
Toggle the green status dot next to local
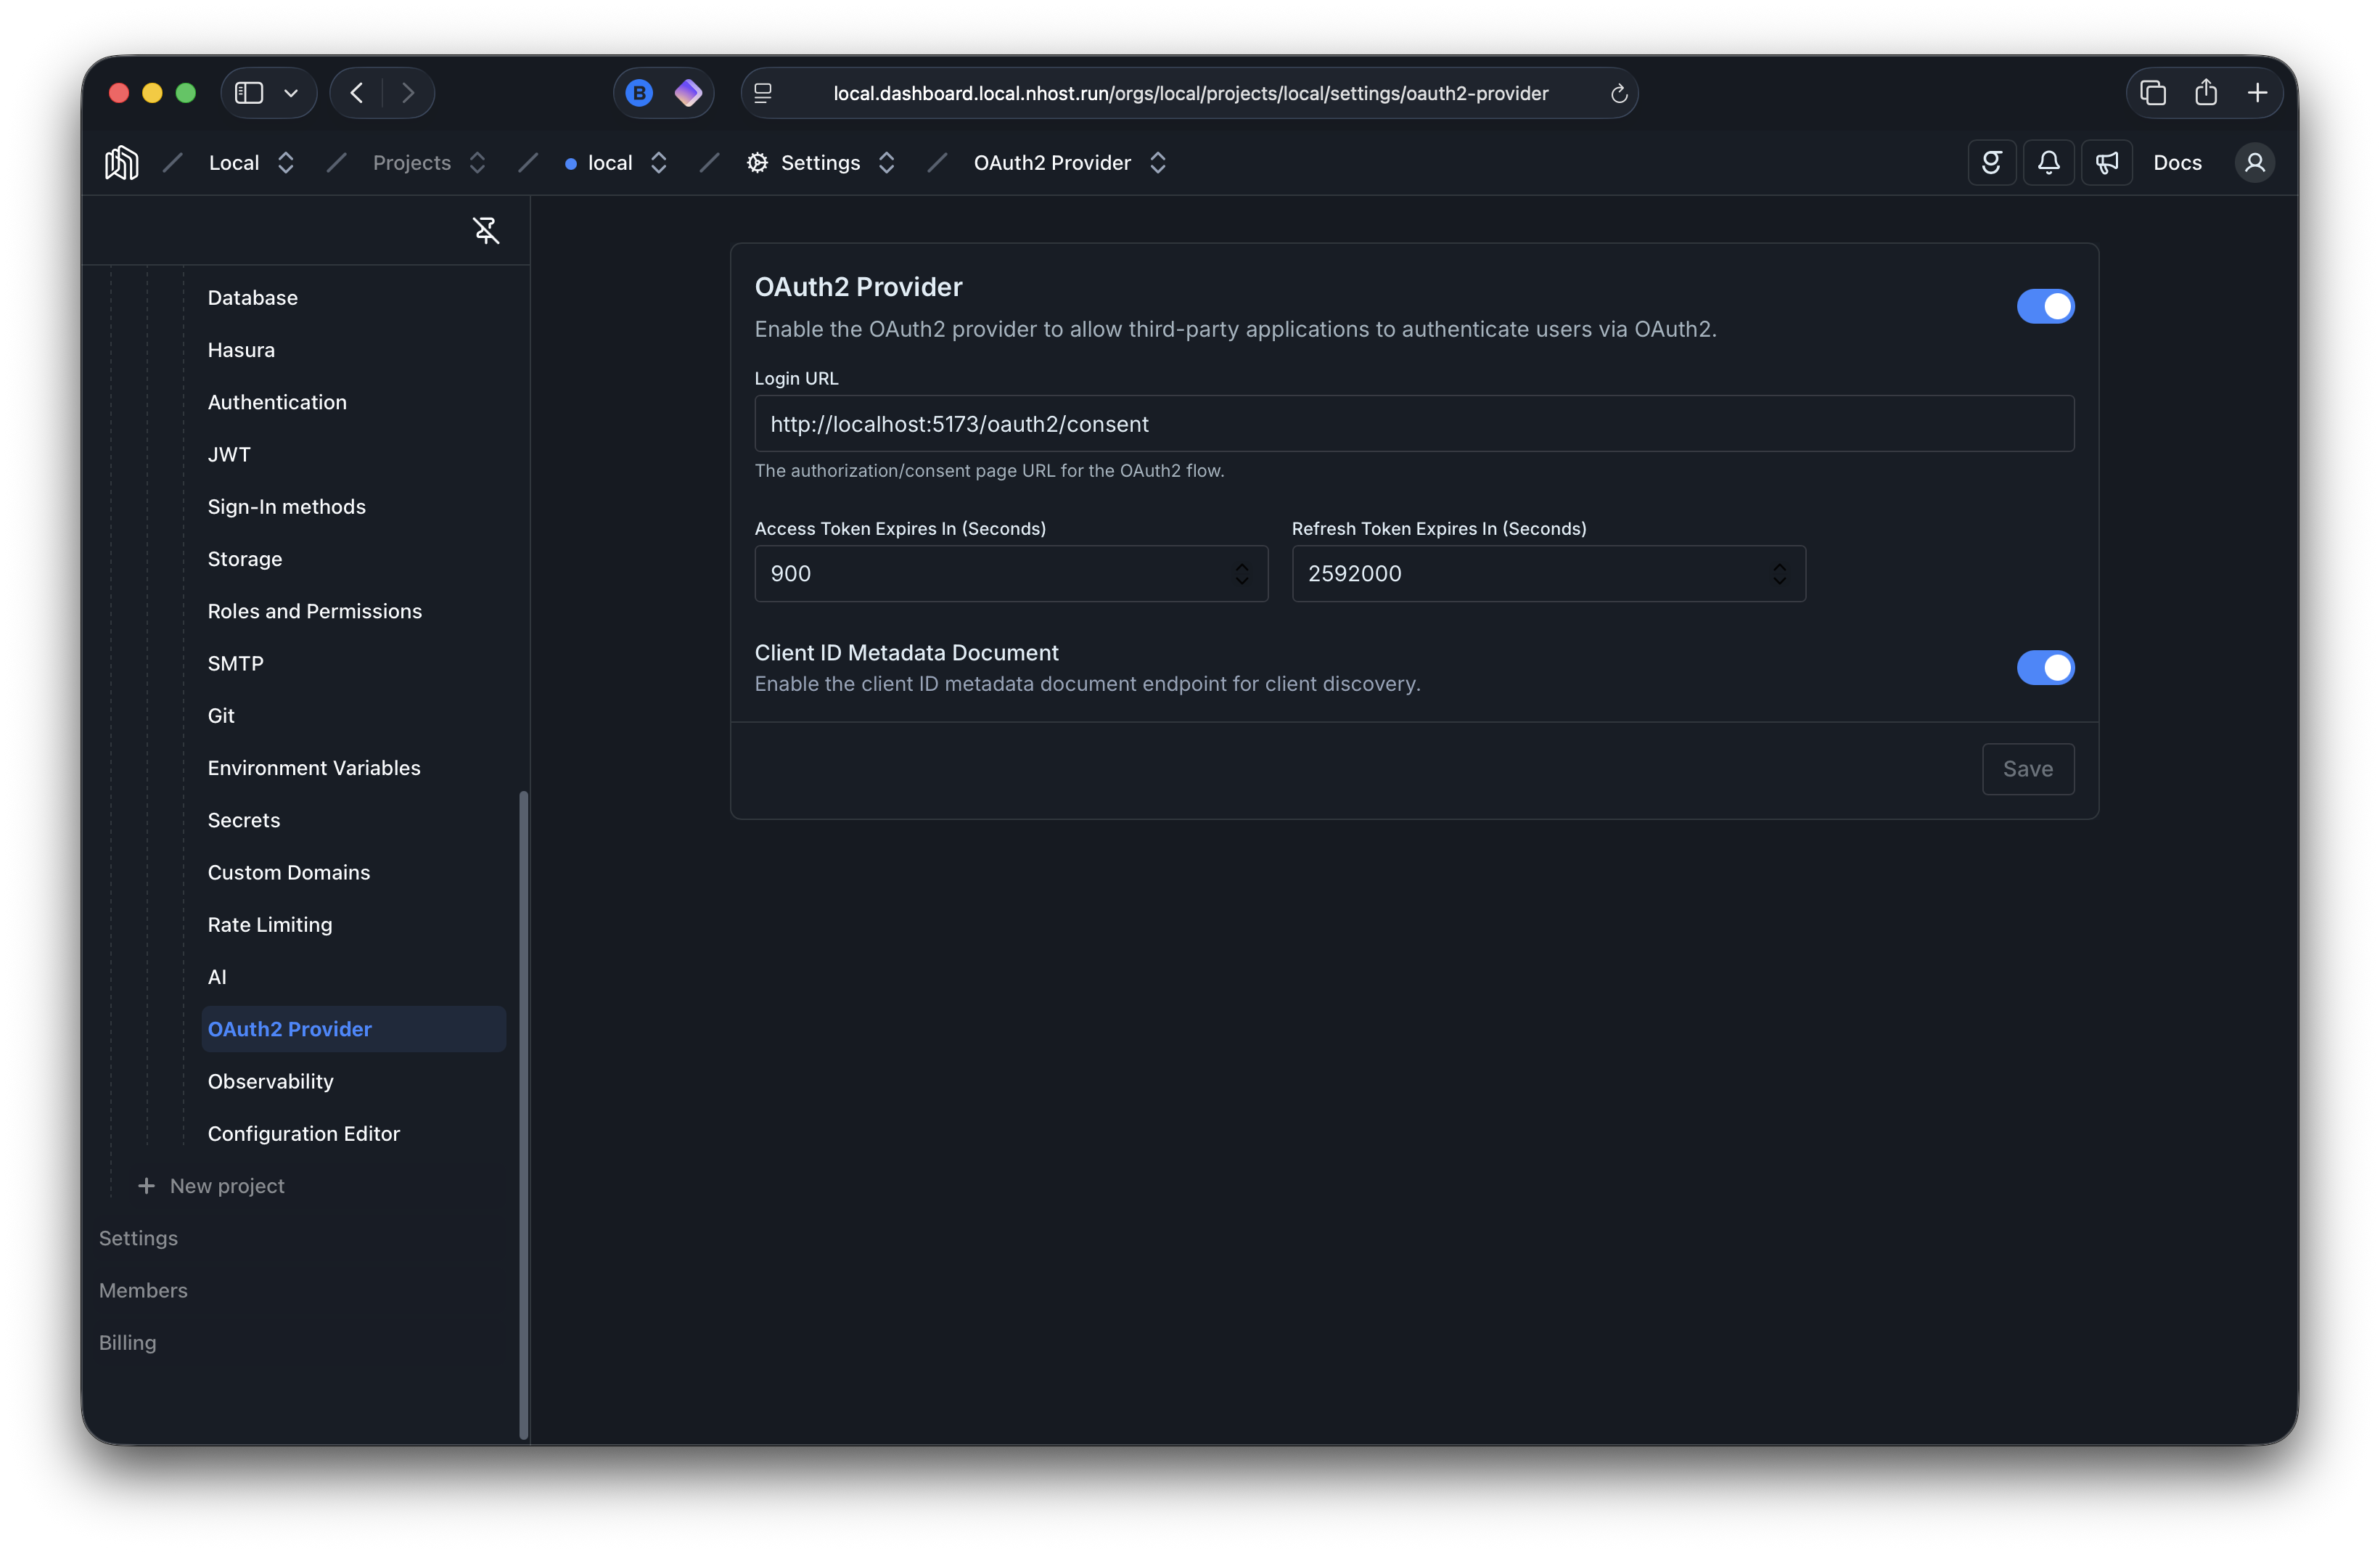(x=570, y=162)
